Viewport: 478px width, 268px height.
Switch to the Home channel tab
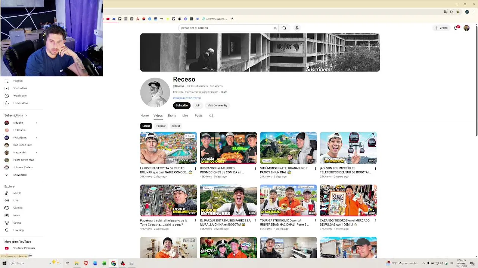coord(145,115)
